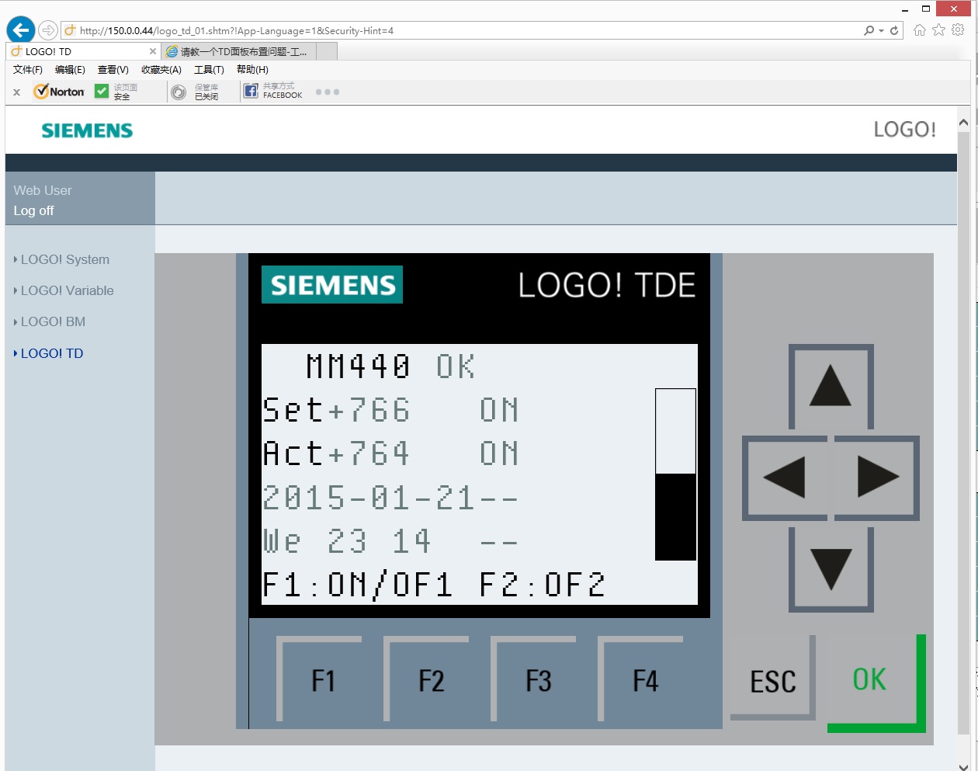
Task: Open the 文件(F) menu
Action: point(28,69)
